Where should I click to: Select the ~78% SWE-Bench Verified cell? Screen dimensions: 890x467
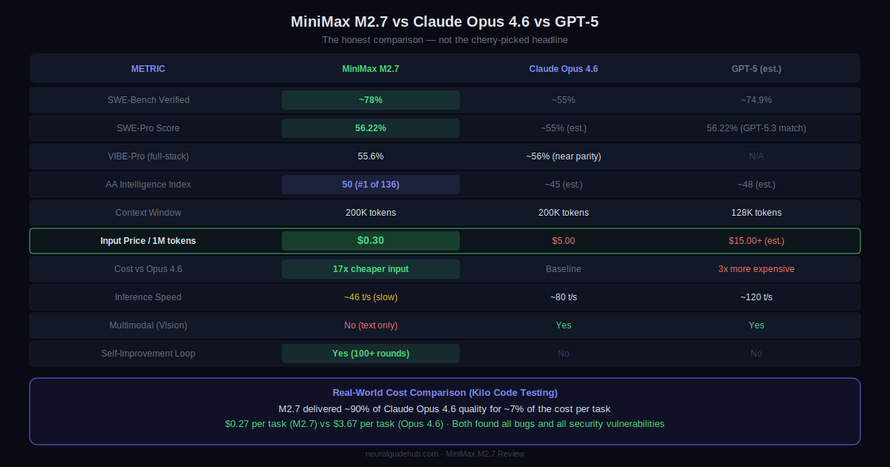(370, 100)
